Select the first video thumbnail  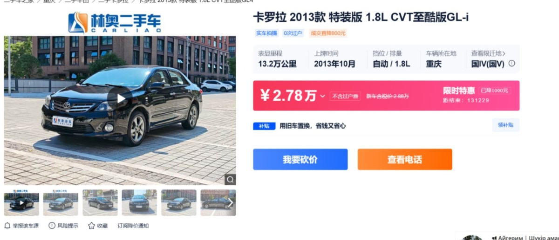(x=21, y=202)
